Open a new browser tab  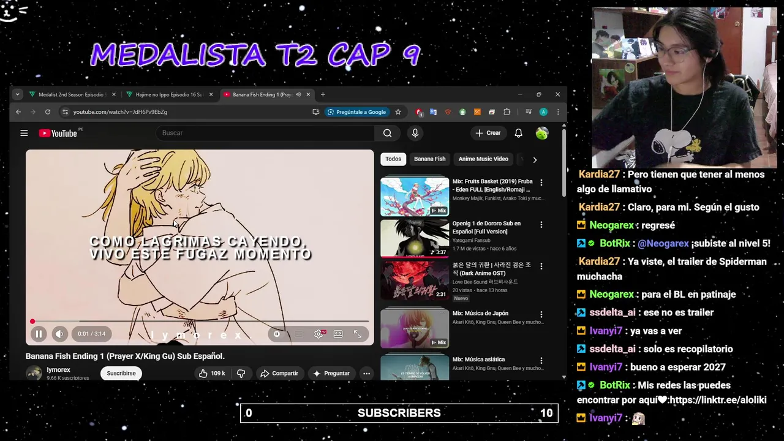point(323,94)
